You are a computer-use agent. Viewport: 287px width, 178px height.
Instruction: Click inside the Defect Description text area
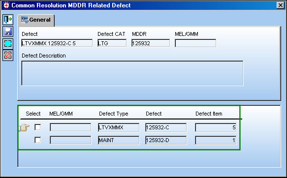point(132,73)
